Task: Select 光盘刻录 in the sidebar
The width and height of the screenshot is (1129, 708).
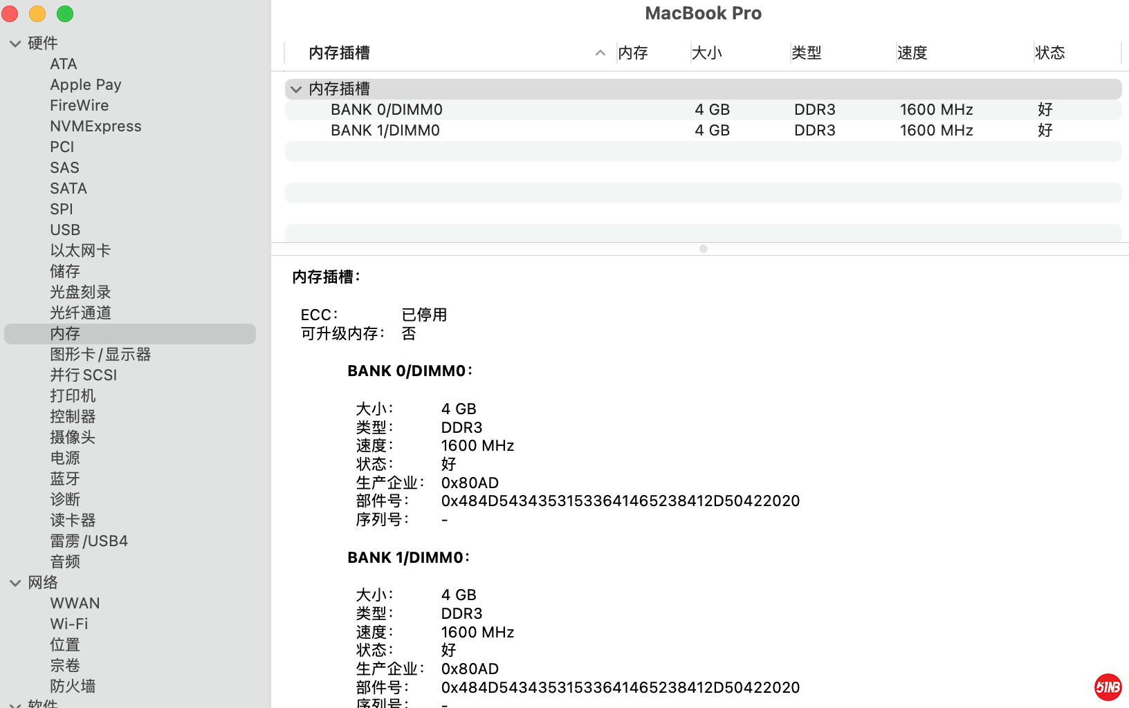Action: click(80, 292)
